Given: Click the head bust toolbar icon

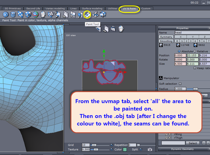Looking at the screenshot, I should [x=43, y=15].
